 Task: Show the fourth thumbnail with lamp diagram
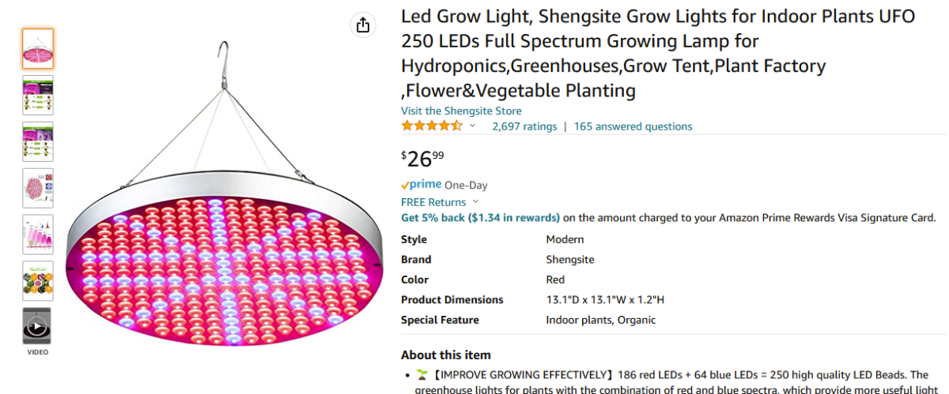37,188
